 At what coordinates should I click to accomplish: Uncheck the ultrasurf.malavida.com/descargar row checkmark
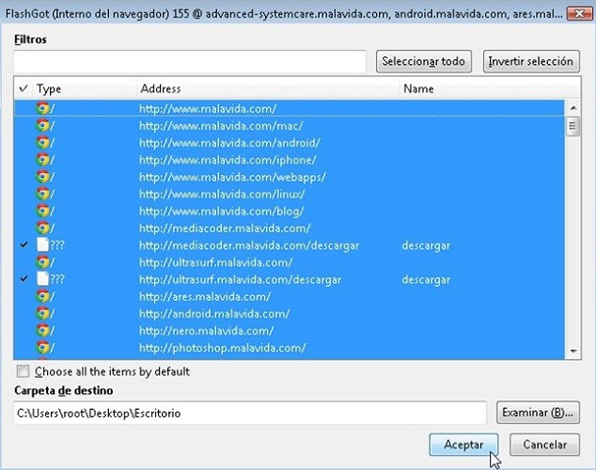tap(24, 279)
